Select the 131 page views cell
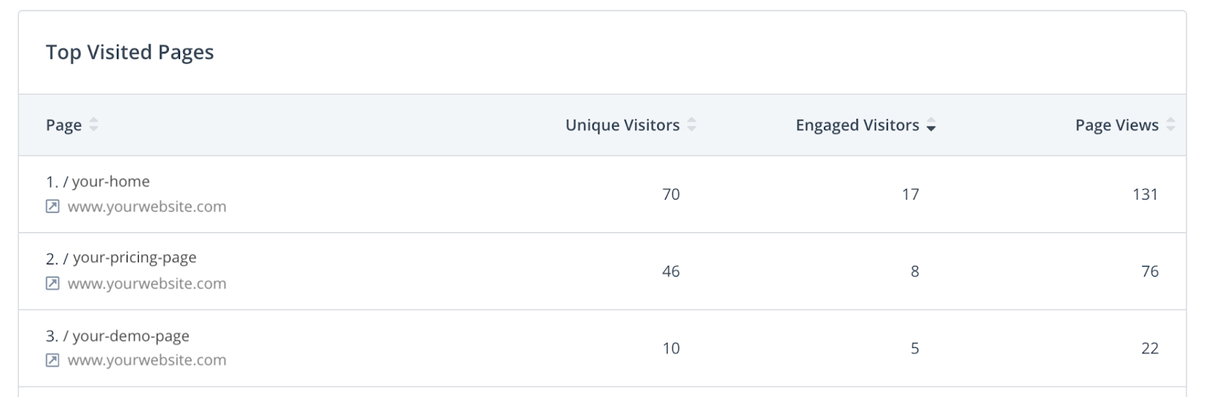Image resolution: width=1206 pixels, height=397 pixels. tap(1144, 194)
